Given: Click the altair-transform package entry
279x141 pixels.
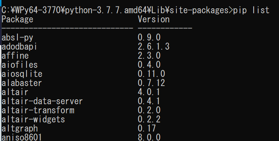Looking at the screenshot, I should click(38, 110).
